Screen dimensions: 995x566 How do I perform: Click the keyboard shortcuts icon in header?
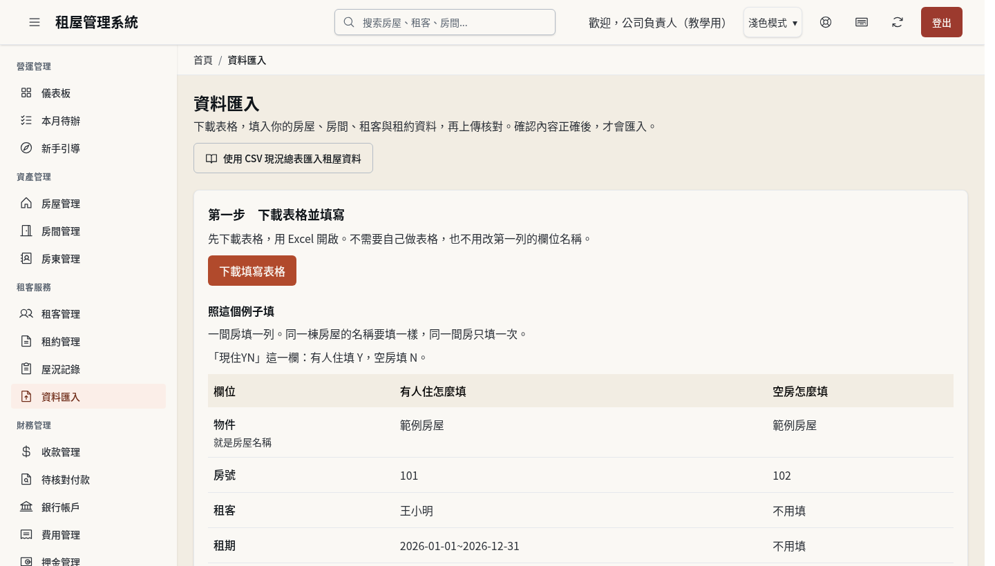(862, 22)
